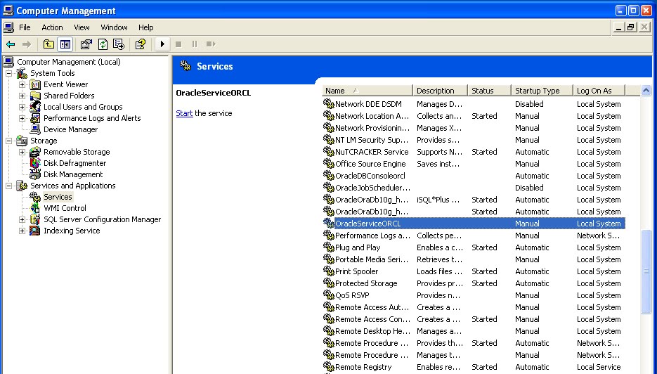Click the Pause Service toolbar button
The height and width of the screenshot is (374, 657).
(x=195, y=44)
